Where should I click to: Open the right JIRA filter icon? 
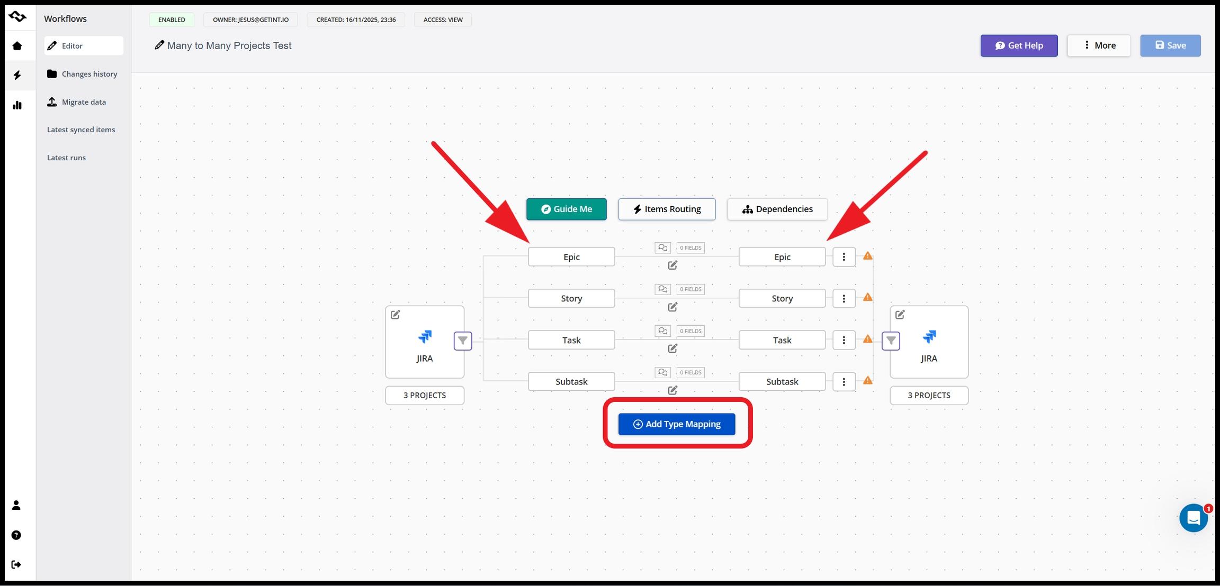point(891,341)
